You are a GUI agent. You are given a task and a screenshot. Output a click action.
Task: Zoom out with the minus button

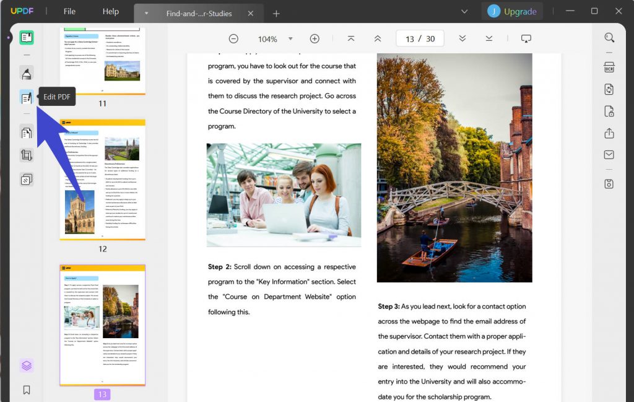pyautogui.click(x=233, y=38)
